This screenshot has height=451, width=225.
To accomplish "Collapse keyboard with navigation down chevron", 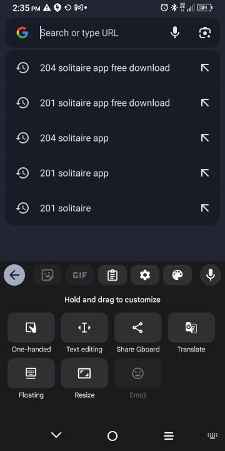I will [56, 435].
